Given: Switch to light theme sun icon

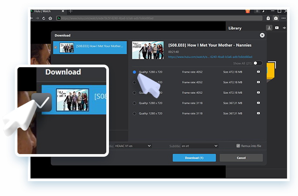Looking at the screenshot, I should [257, 11].
